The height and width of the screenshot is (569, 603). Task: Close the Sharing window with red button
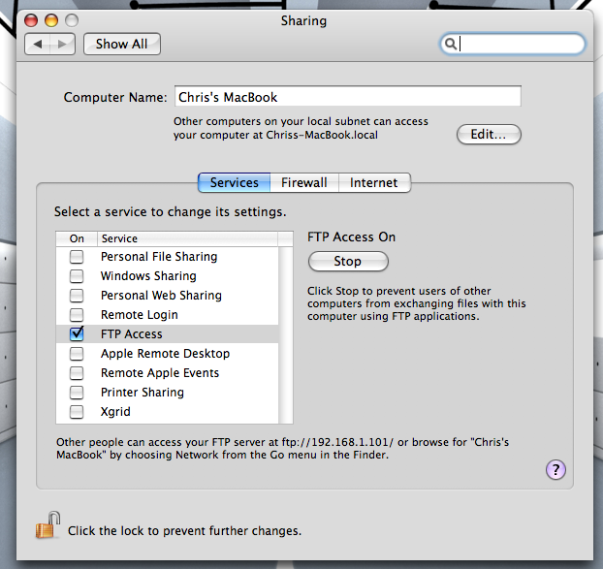31,20
